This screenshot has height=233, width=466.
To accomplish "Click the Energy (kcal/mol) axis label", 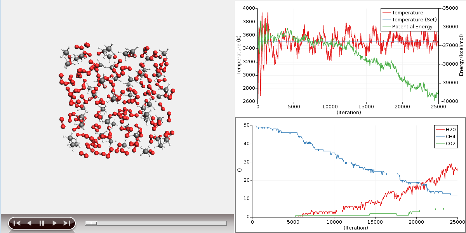I will 461,55.
